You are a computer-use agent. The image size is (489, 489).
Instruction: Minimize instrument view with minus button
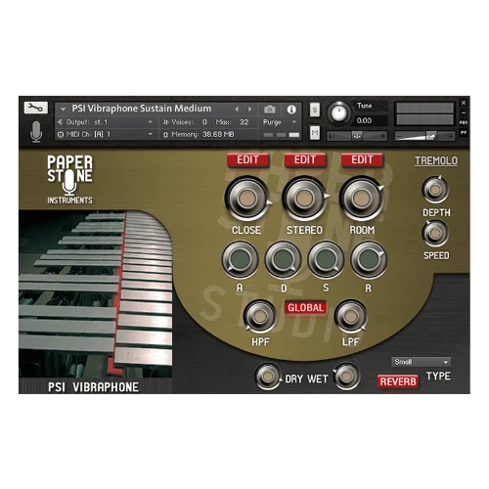click(464, 112)
